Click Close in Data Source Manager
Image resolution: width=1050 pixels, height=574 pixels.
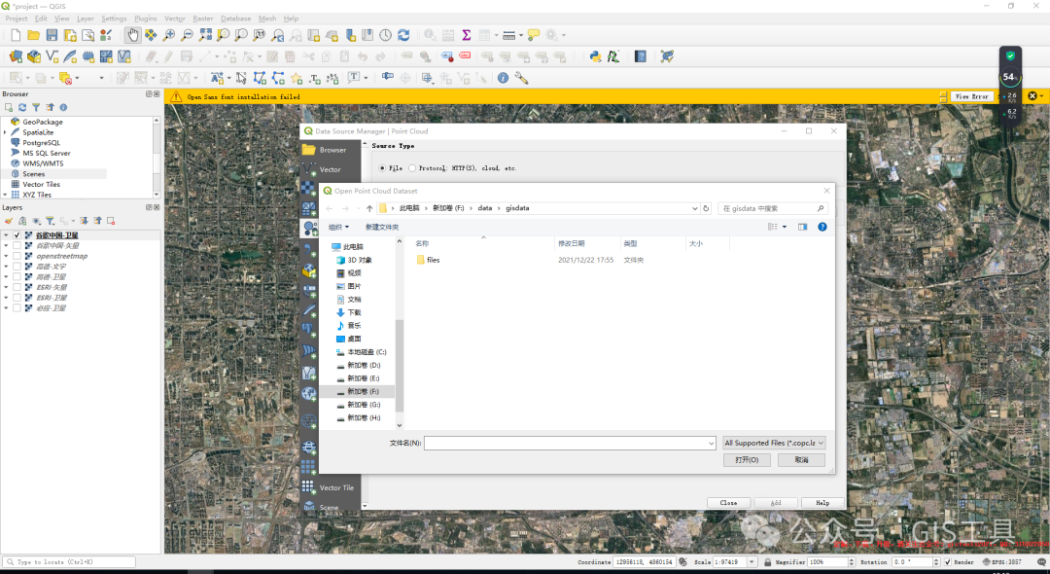(x=728, y=502)
